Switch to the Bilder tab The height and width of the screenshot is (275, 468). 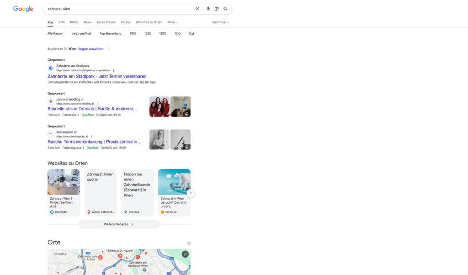[74, 22]
